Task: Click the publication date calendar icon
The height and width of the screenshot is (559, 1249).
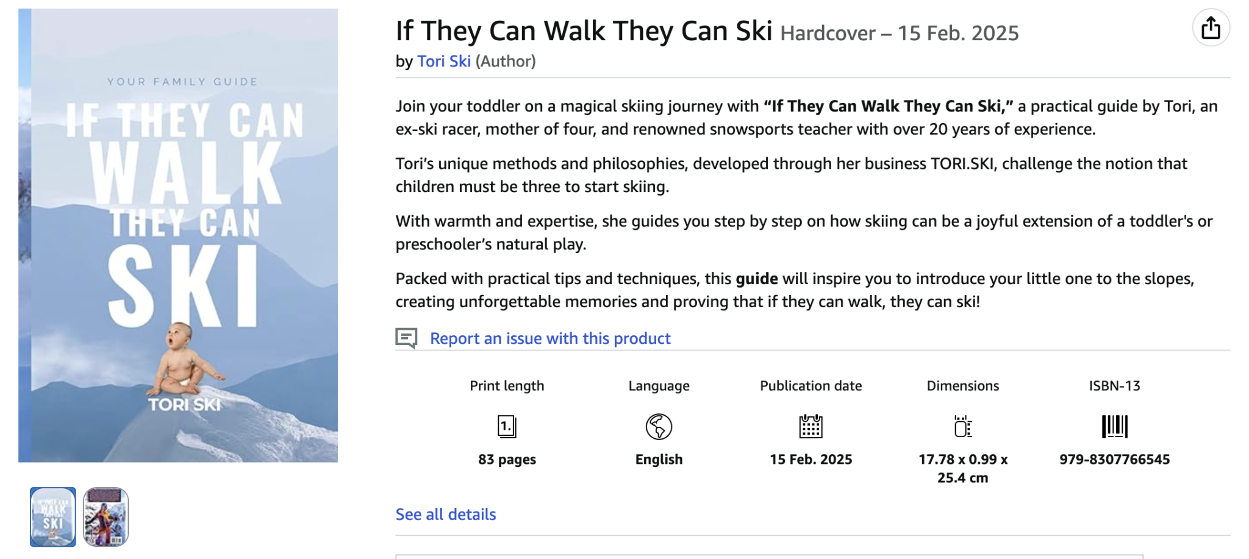Action: (811, 427)
